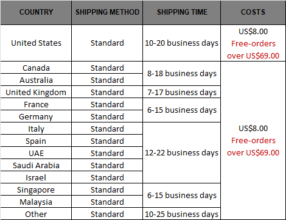Click the 10-20 business days cell
Viewport: 286px width, 220px height.
coord(182,43)
